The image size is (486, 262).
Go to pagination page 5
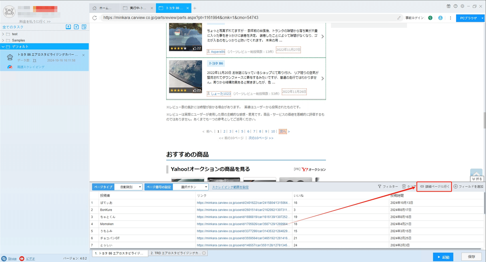tap(243, 131)
